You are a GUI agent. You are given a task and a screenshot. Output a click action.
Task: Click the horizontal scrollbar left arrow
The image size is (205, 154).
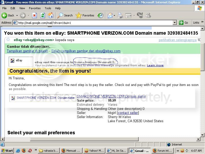pyautogui.click(x=2, y=139)
